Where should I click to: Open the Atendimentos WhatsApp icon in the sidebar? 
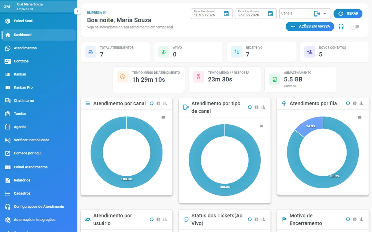8,48
